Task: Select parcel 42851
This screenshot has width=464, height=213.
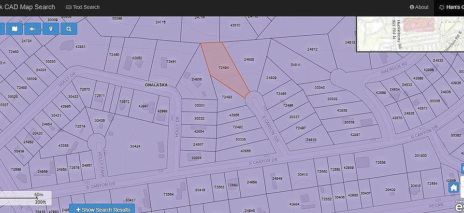Action: [80, 47]
